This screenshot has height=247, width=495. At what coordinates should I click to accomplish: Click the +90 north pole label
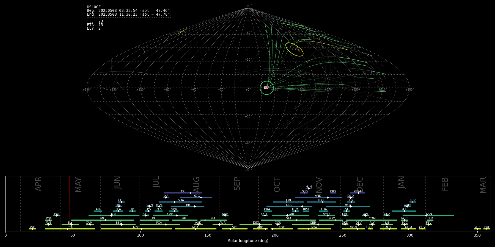click(248, 6)
